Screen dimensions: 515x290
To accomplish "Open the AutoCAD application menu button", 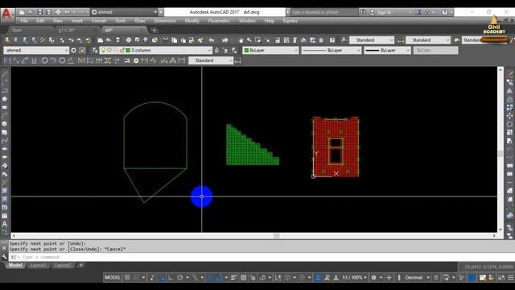I will click(x=6, y=14).
